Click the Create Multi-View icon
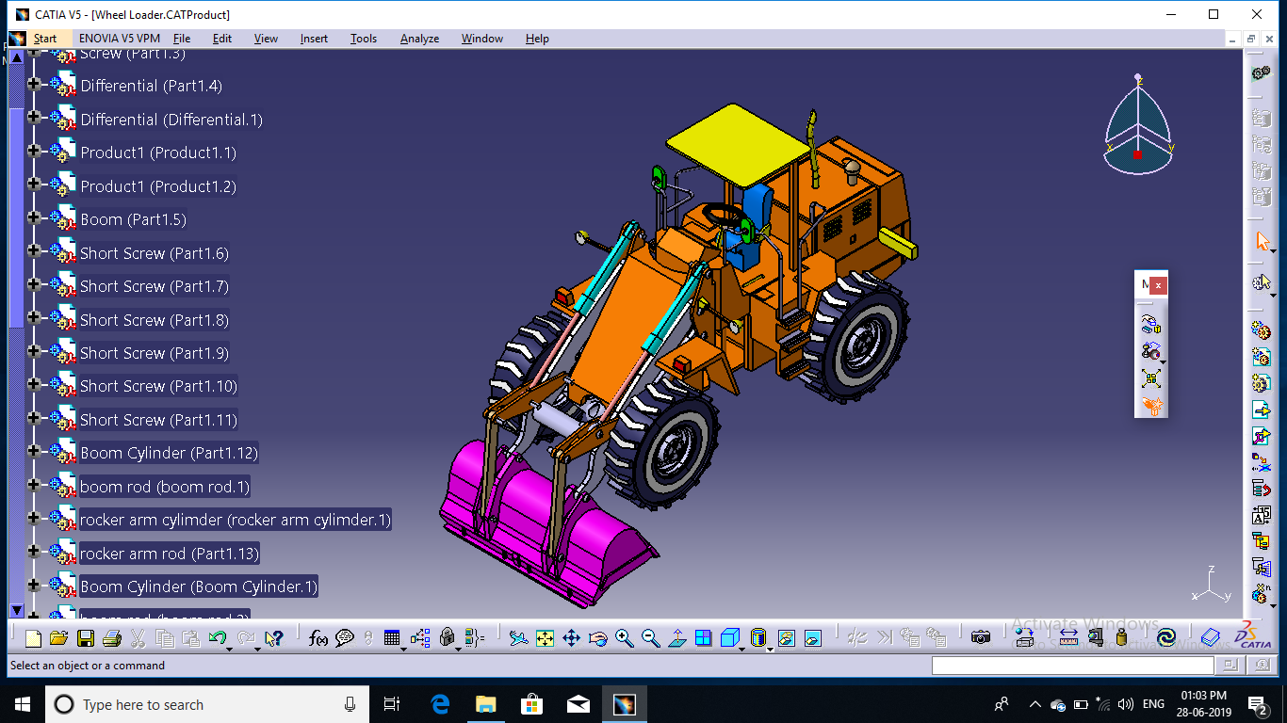Viewport: 1287px width, 723px height. coord(703,638)
